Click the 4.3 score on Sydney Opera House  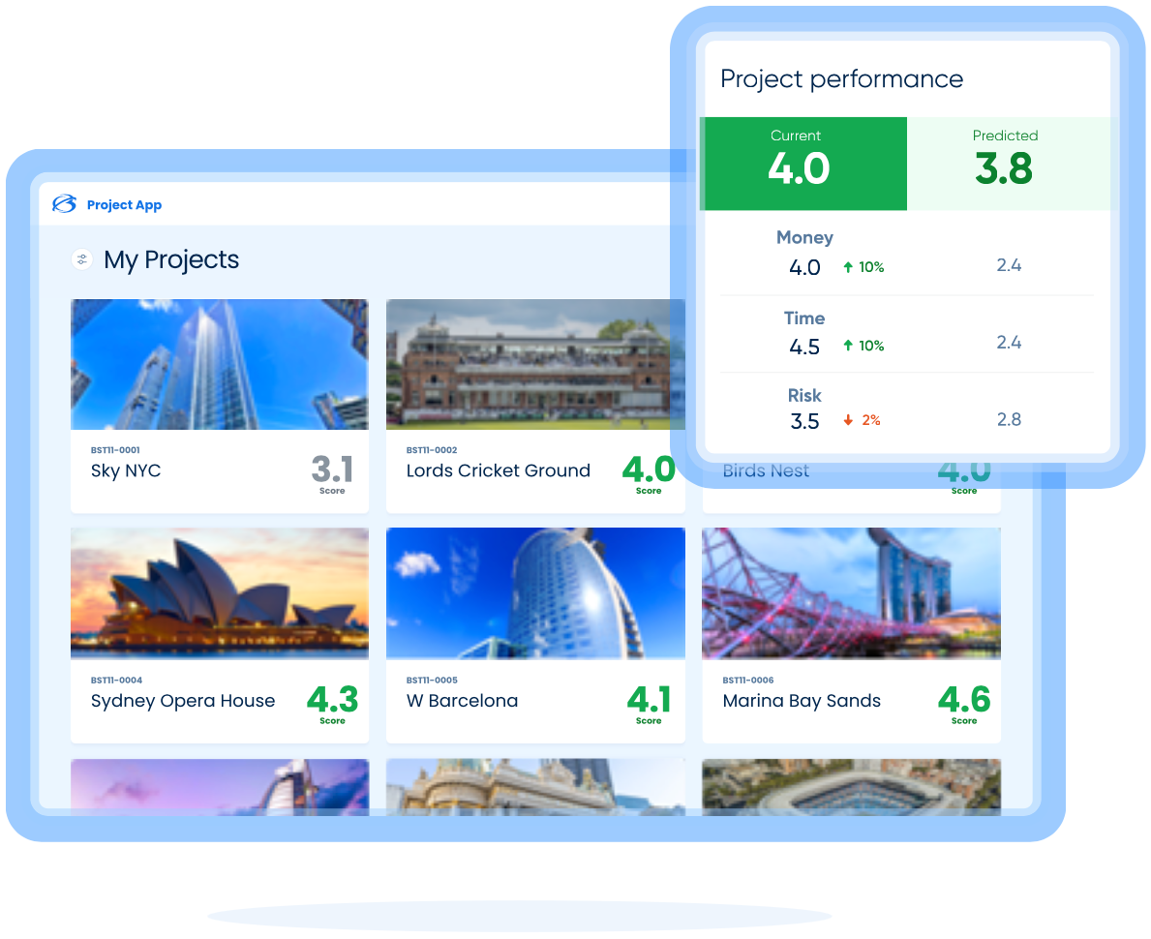(332, 701)
